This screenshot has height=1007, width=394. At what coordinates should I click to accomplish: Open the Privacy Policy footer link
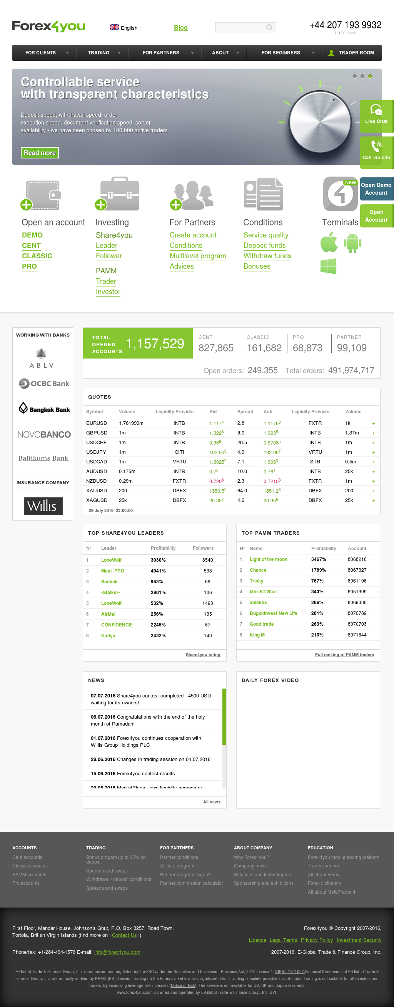click(x=317, y=940)
